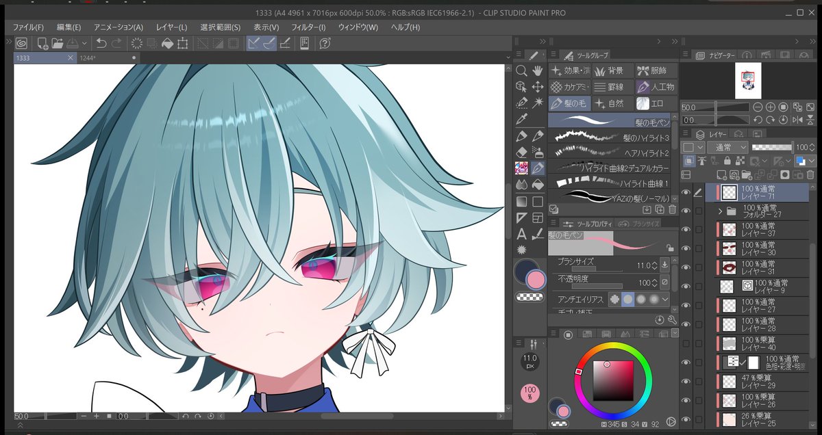Image resolution: width=822 pixels, height=435 pixels.
Task: Check the box beside フォルダー 27
Action: [699, 211]
